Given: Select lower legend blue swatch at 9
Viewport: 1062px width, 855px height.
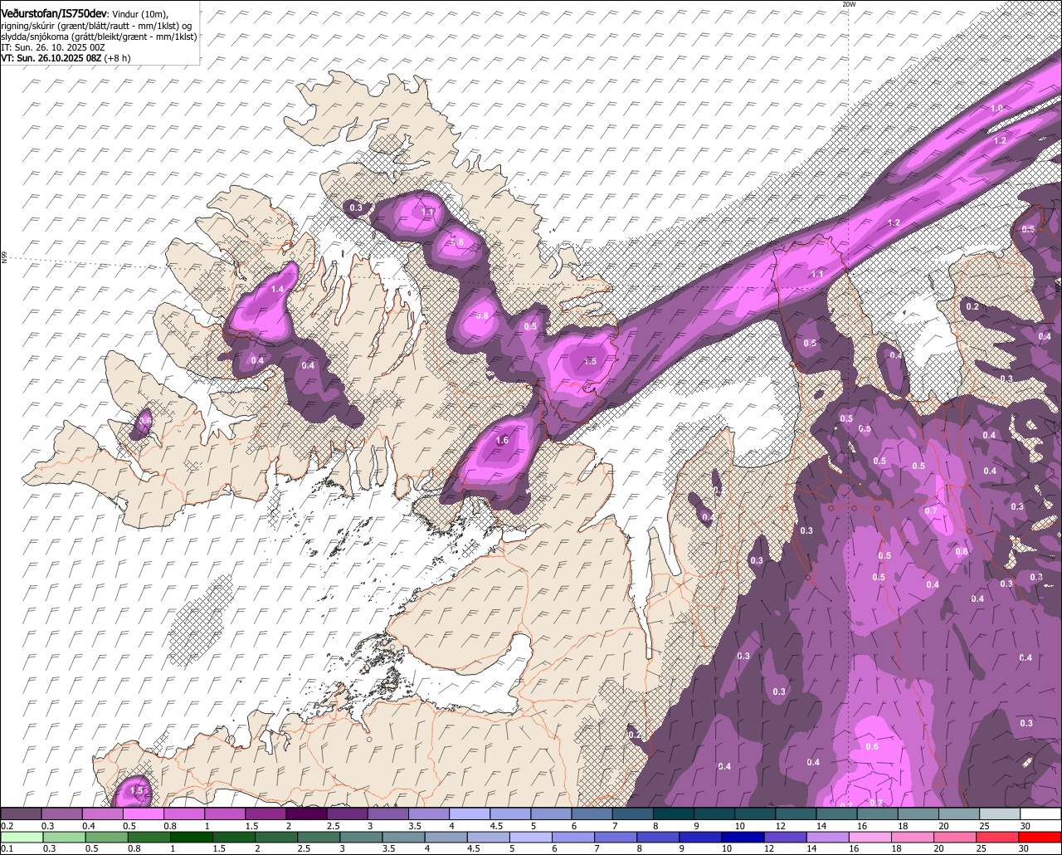Looking at the screenshot, I should (x=701, y=837).
